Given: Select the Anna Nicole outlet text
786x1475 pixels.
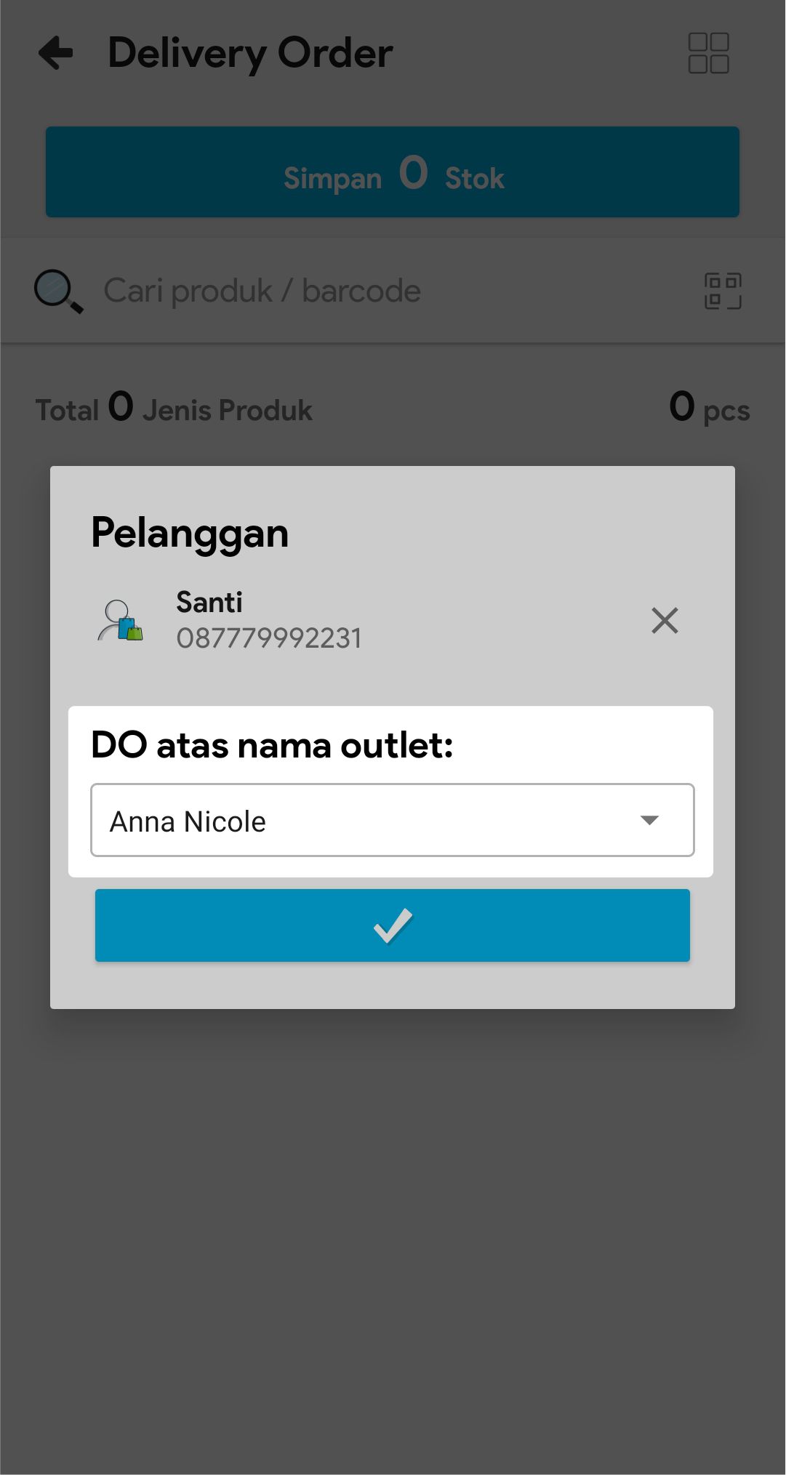Looking at the screenshot, I should click(188, 822).
